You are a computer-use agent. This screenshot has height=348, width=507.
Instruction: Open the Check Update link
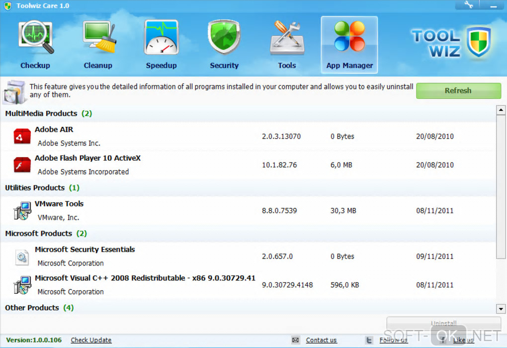91,340
